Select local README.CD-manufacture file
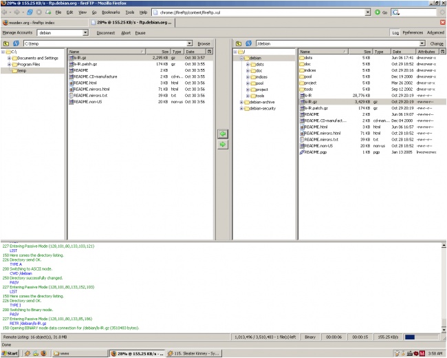This screenshot has width=447, height=358. [x=142, y=76]
